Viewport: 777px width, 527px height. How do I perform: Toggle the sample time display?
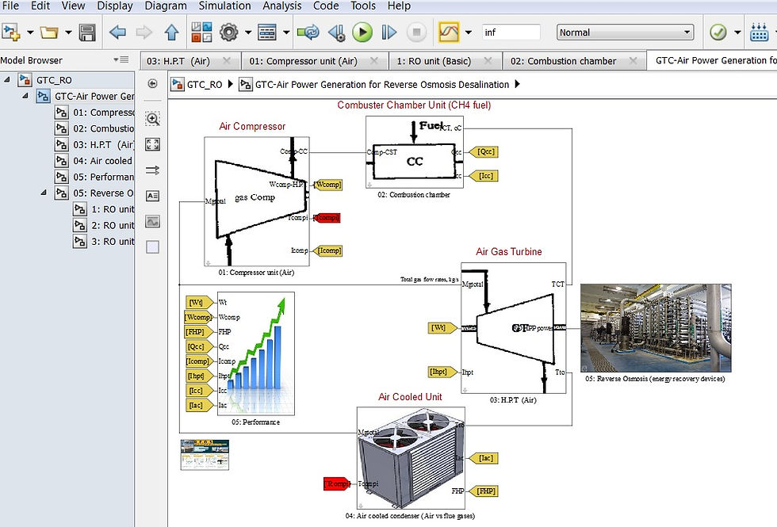152,170
